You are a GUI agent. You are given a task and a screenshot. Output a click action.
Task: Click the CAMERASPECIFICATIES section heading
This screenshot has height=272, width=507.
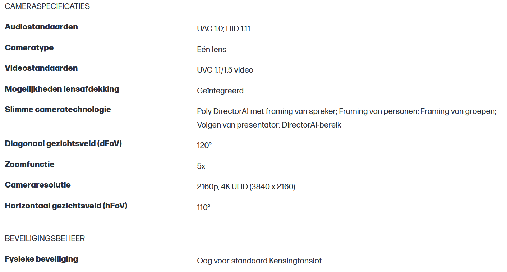point(47,6)
